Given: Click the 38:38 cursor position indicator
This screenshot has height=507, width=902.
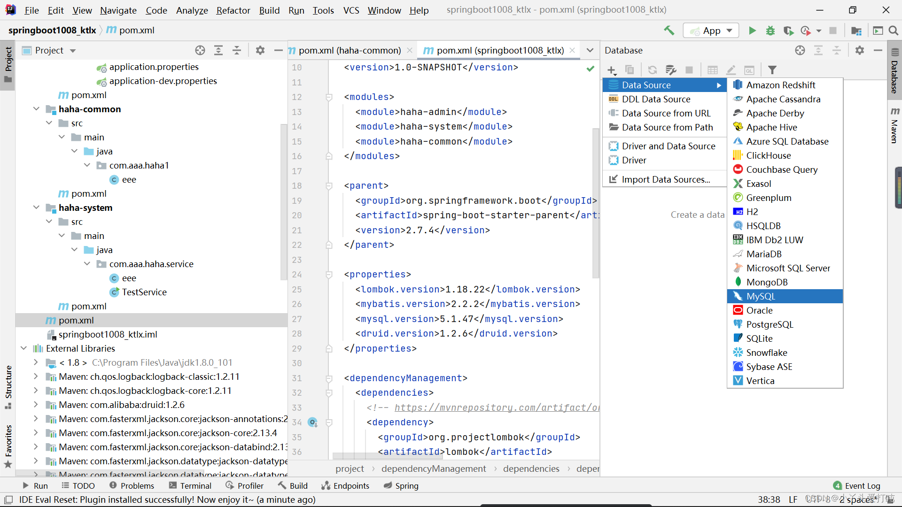Looking at the screenshot, I should click(769, 499).
